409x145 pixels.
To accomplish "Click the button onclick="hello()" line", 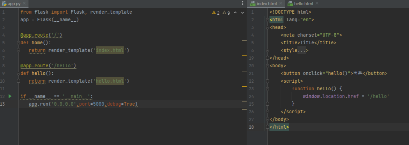I will pos(334,74).
